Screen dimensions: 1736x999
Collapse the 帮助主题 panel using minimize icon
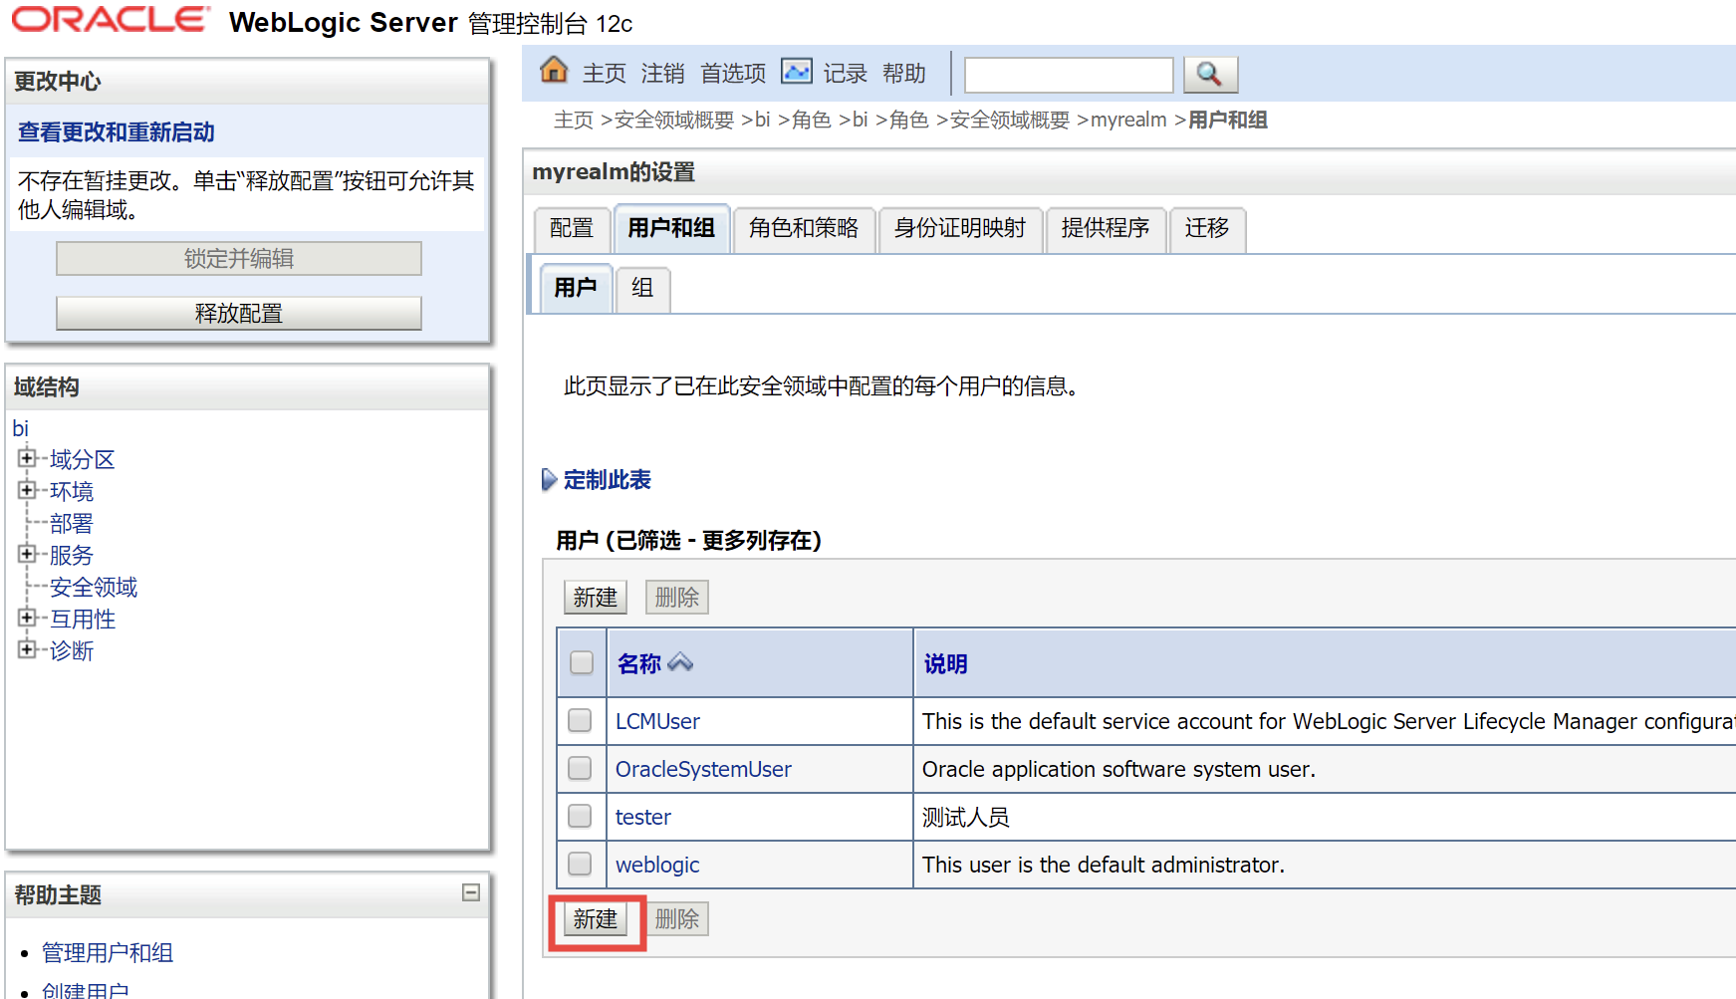click(471, 892)
